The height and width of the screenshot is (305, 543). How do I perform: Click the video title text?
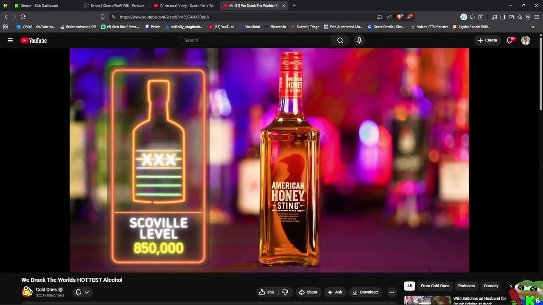[x=72, y=280]
